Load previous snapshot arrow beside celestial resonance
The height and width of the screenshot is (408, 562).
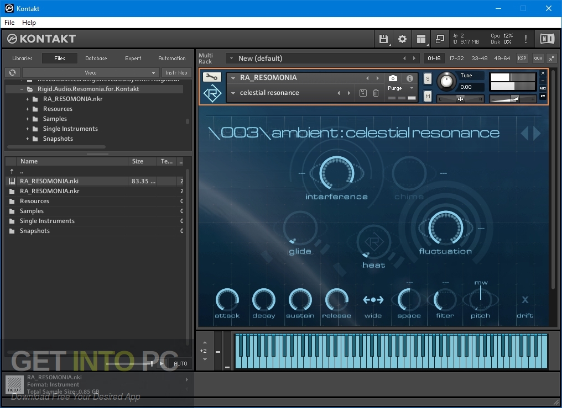point(339,93)
